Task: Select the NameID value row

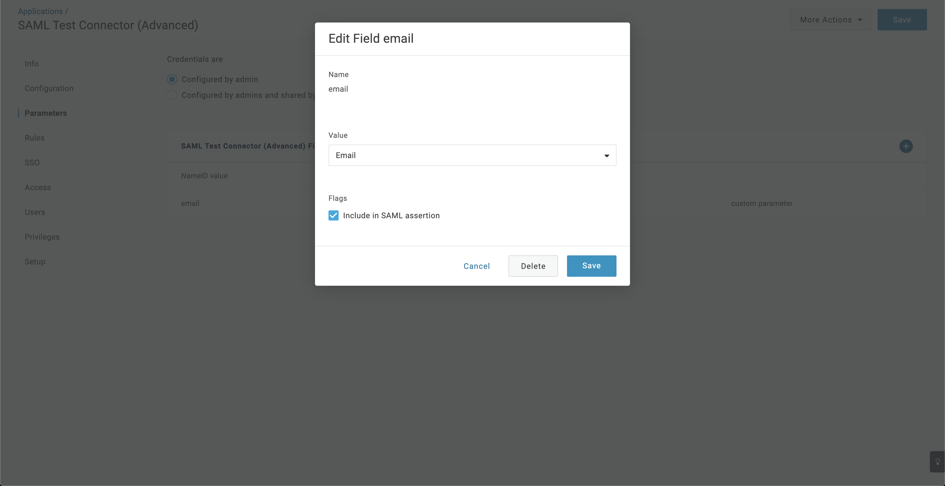Action: point(547,176)
